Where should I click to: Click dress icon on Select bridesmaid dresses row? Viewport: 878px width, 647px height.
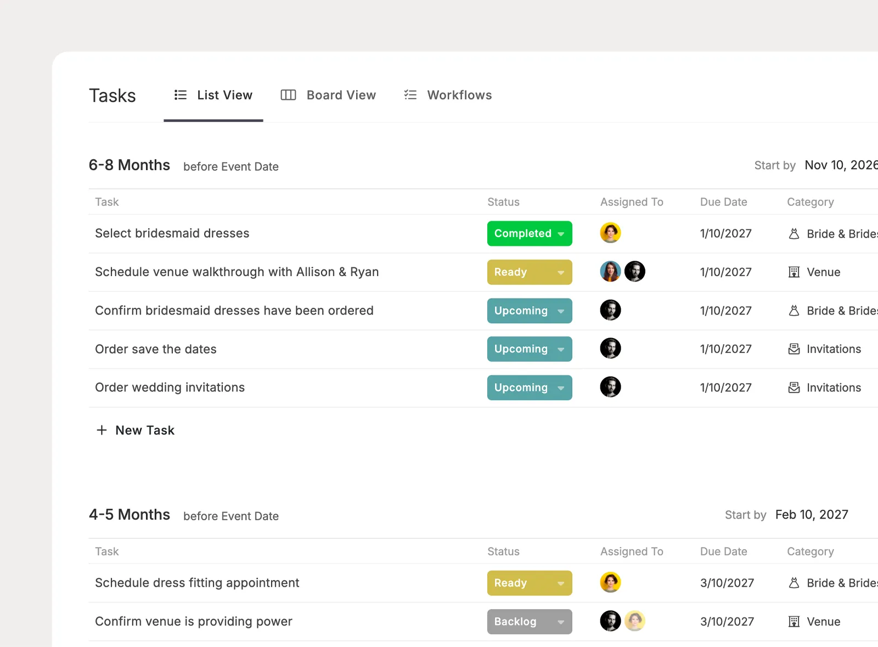point(794,234)
